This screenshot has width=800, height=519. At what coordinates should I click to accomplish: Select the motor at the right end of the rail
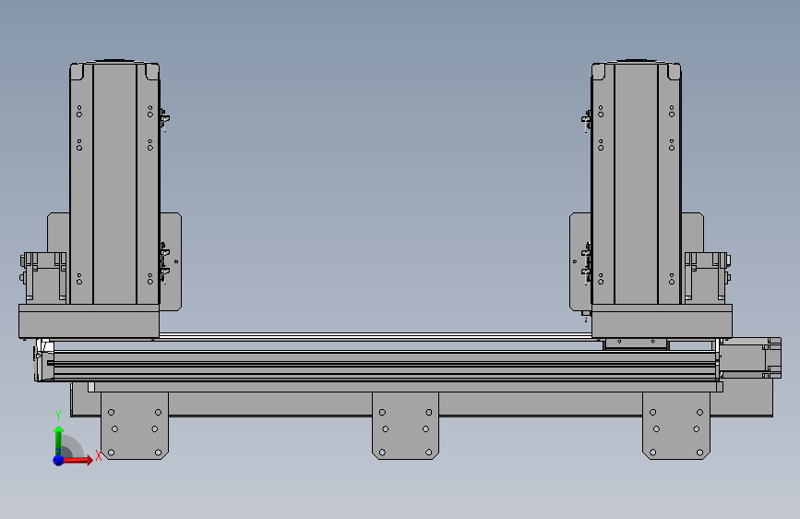[750, 357]
